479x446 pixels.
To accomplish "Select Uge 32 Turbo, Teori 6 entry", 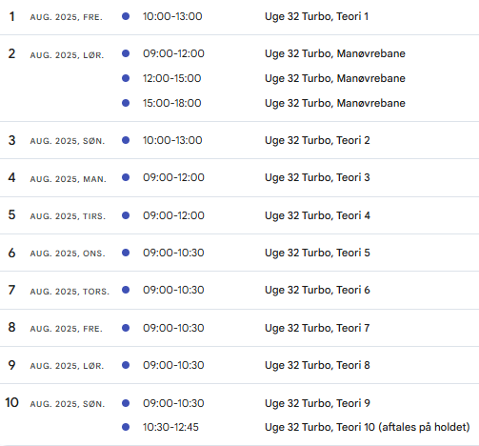I will (x=317, y=290).
